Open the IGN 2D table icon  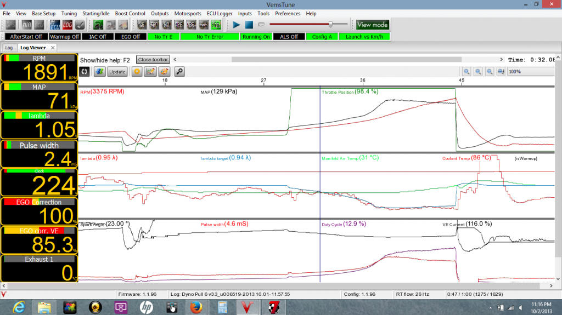(x=154, y=25)
